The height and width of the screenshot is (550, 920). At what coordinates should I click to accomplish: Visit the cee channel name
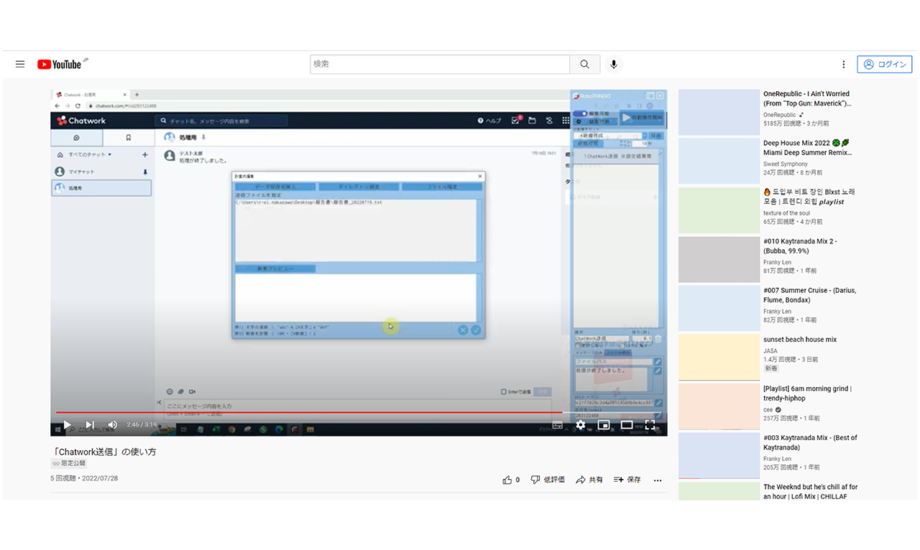coord(768,410)
